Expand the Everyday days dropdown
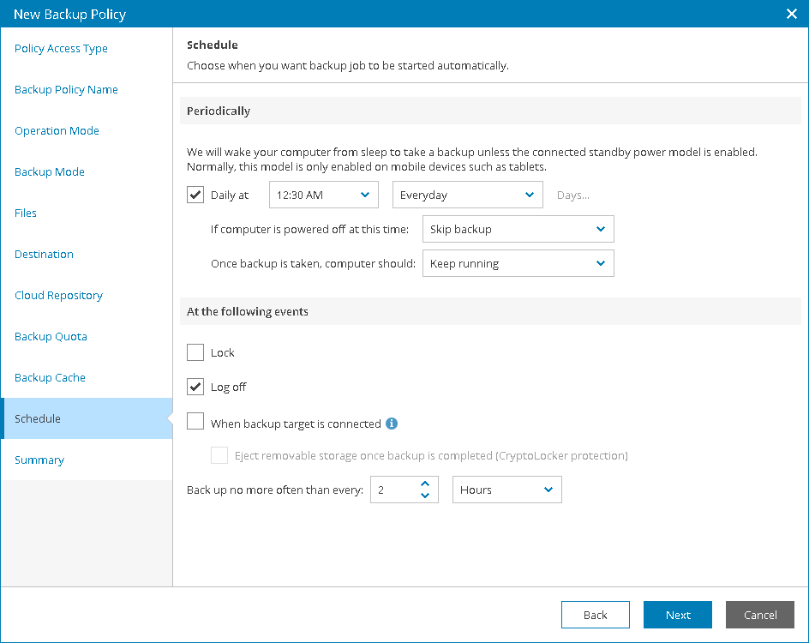This screenshot has width=809, height=643. click(467, 195)
